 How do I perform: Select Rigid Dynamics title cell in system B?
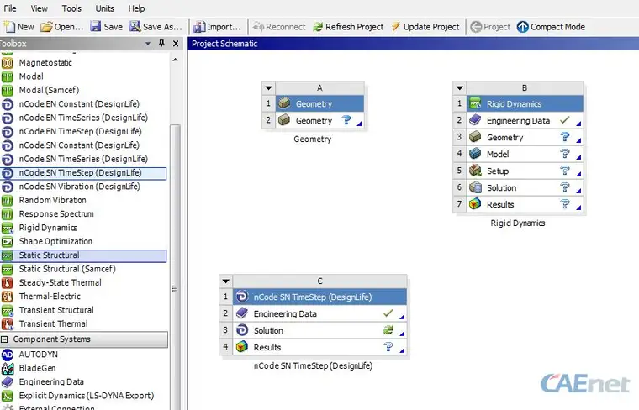[x=525, y=104]
